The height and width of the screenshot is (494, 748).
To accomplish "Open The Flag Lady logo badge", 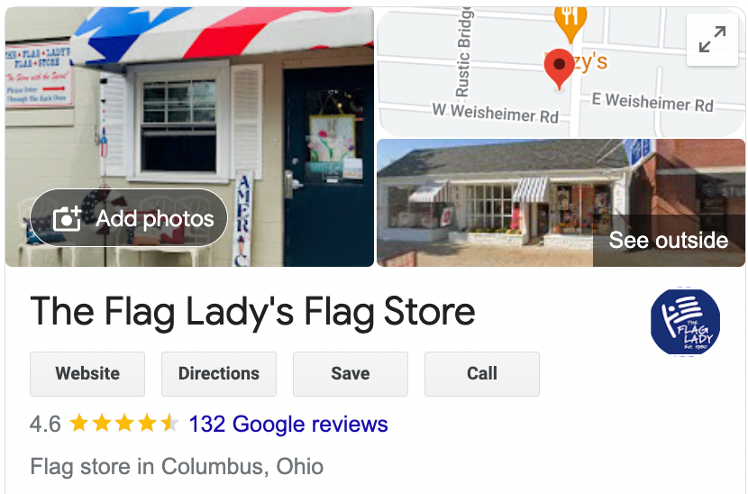I will pyautogui.click(x=685, y=322).
